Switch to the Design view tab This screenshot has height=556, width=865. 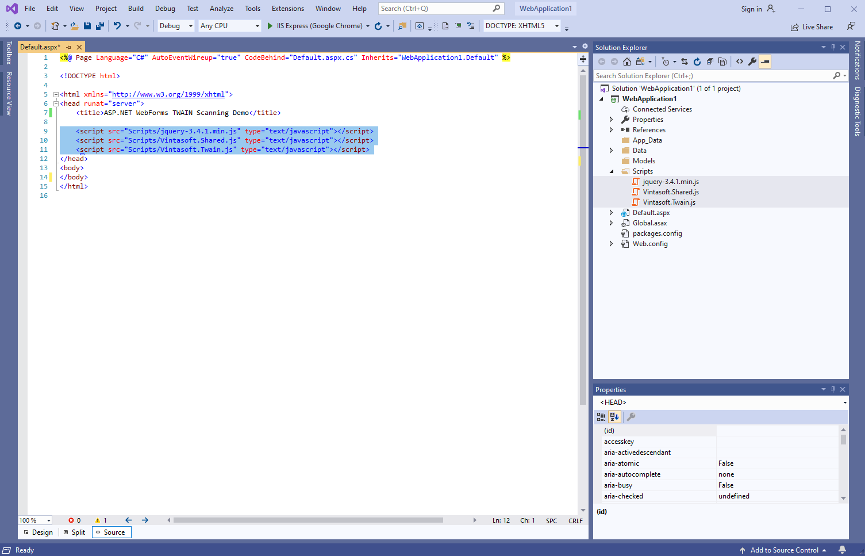pos(38,532)
